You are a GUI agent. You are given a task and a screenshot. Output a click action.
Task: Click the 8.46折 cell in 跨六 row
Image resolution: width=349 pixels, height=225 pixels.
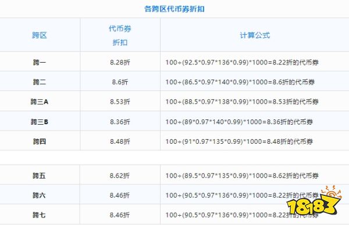click(119, 195)
